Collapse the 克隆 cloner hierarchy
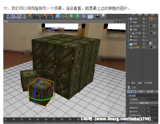 coord(128,29)
